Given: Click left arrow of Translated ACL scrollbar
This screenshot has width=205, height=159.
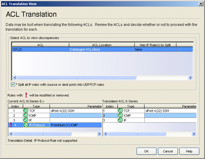Looking at the screenshot, I should [106, 134].
